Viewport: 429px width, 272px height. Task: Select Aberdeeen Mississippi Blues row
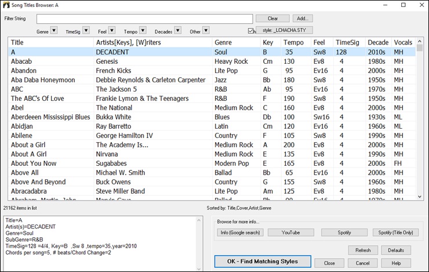(212, 117)
